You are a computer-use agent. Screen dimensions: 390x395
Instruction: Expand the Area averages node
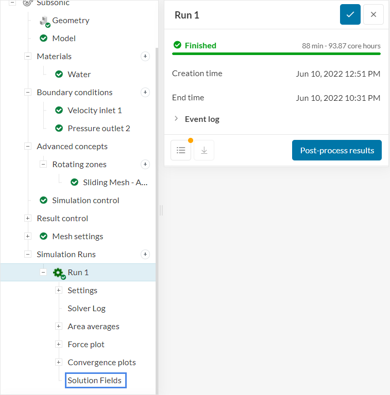point(59,326)
